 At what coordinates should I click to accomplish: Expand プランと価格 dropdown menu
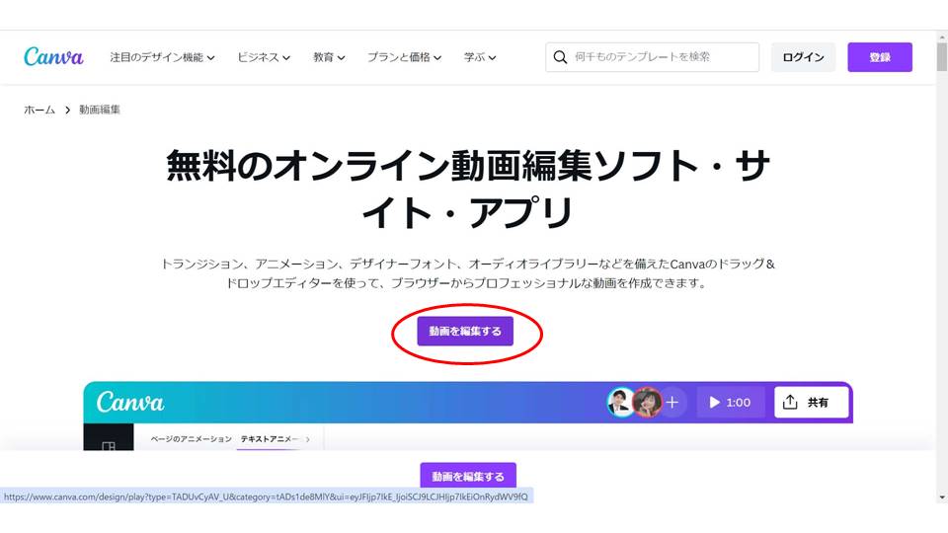point(404,57)
